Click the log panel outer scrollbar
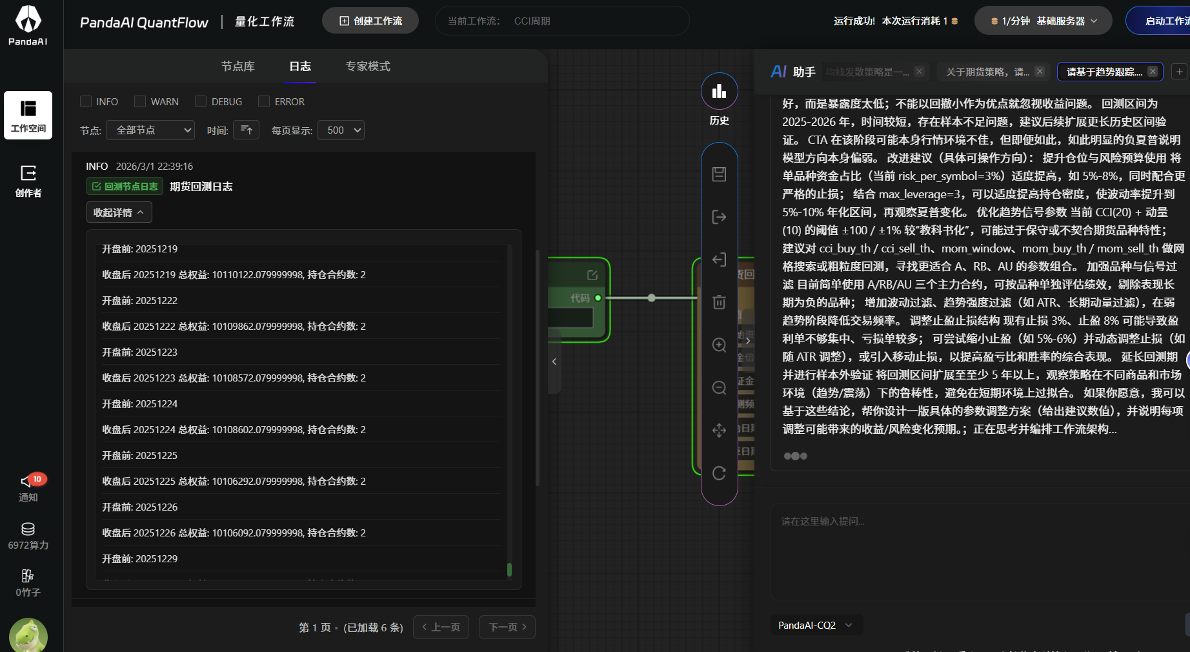This screenshot has width=1190, height=652. 538,368
